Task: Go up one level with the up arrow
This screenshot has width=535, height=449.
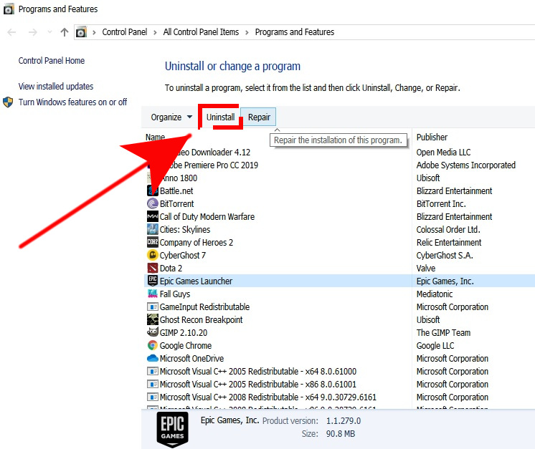Action: (64, 32)
